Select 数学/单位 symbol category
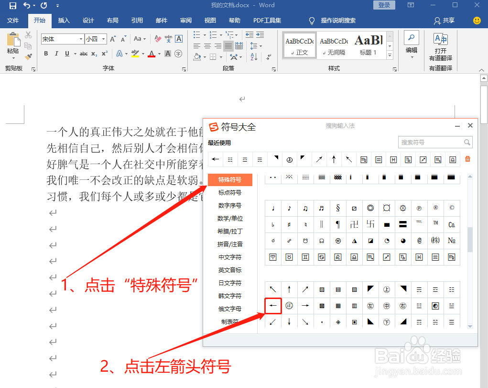The image size is (488, 388). (x=230, y=219)
